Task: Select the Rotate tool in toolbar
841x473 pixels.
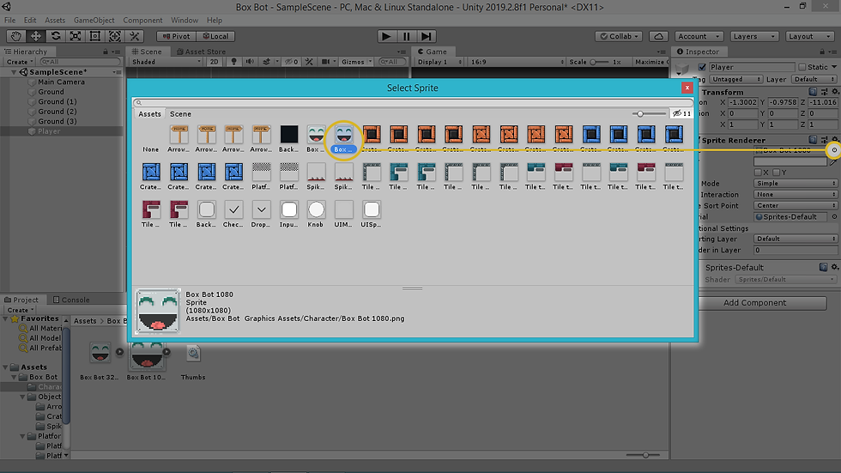Action: coord(56,36)
